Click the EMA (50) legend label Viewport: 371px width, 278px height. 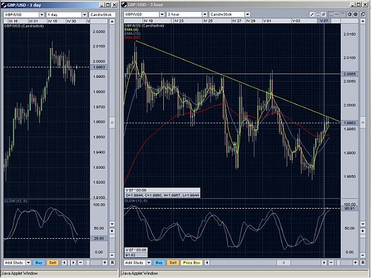[x=132, y=37]
